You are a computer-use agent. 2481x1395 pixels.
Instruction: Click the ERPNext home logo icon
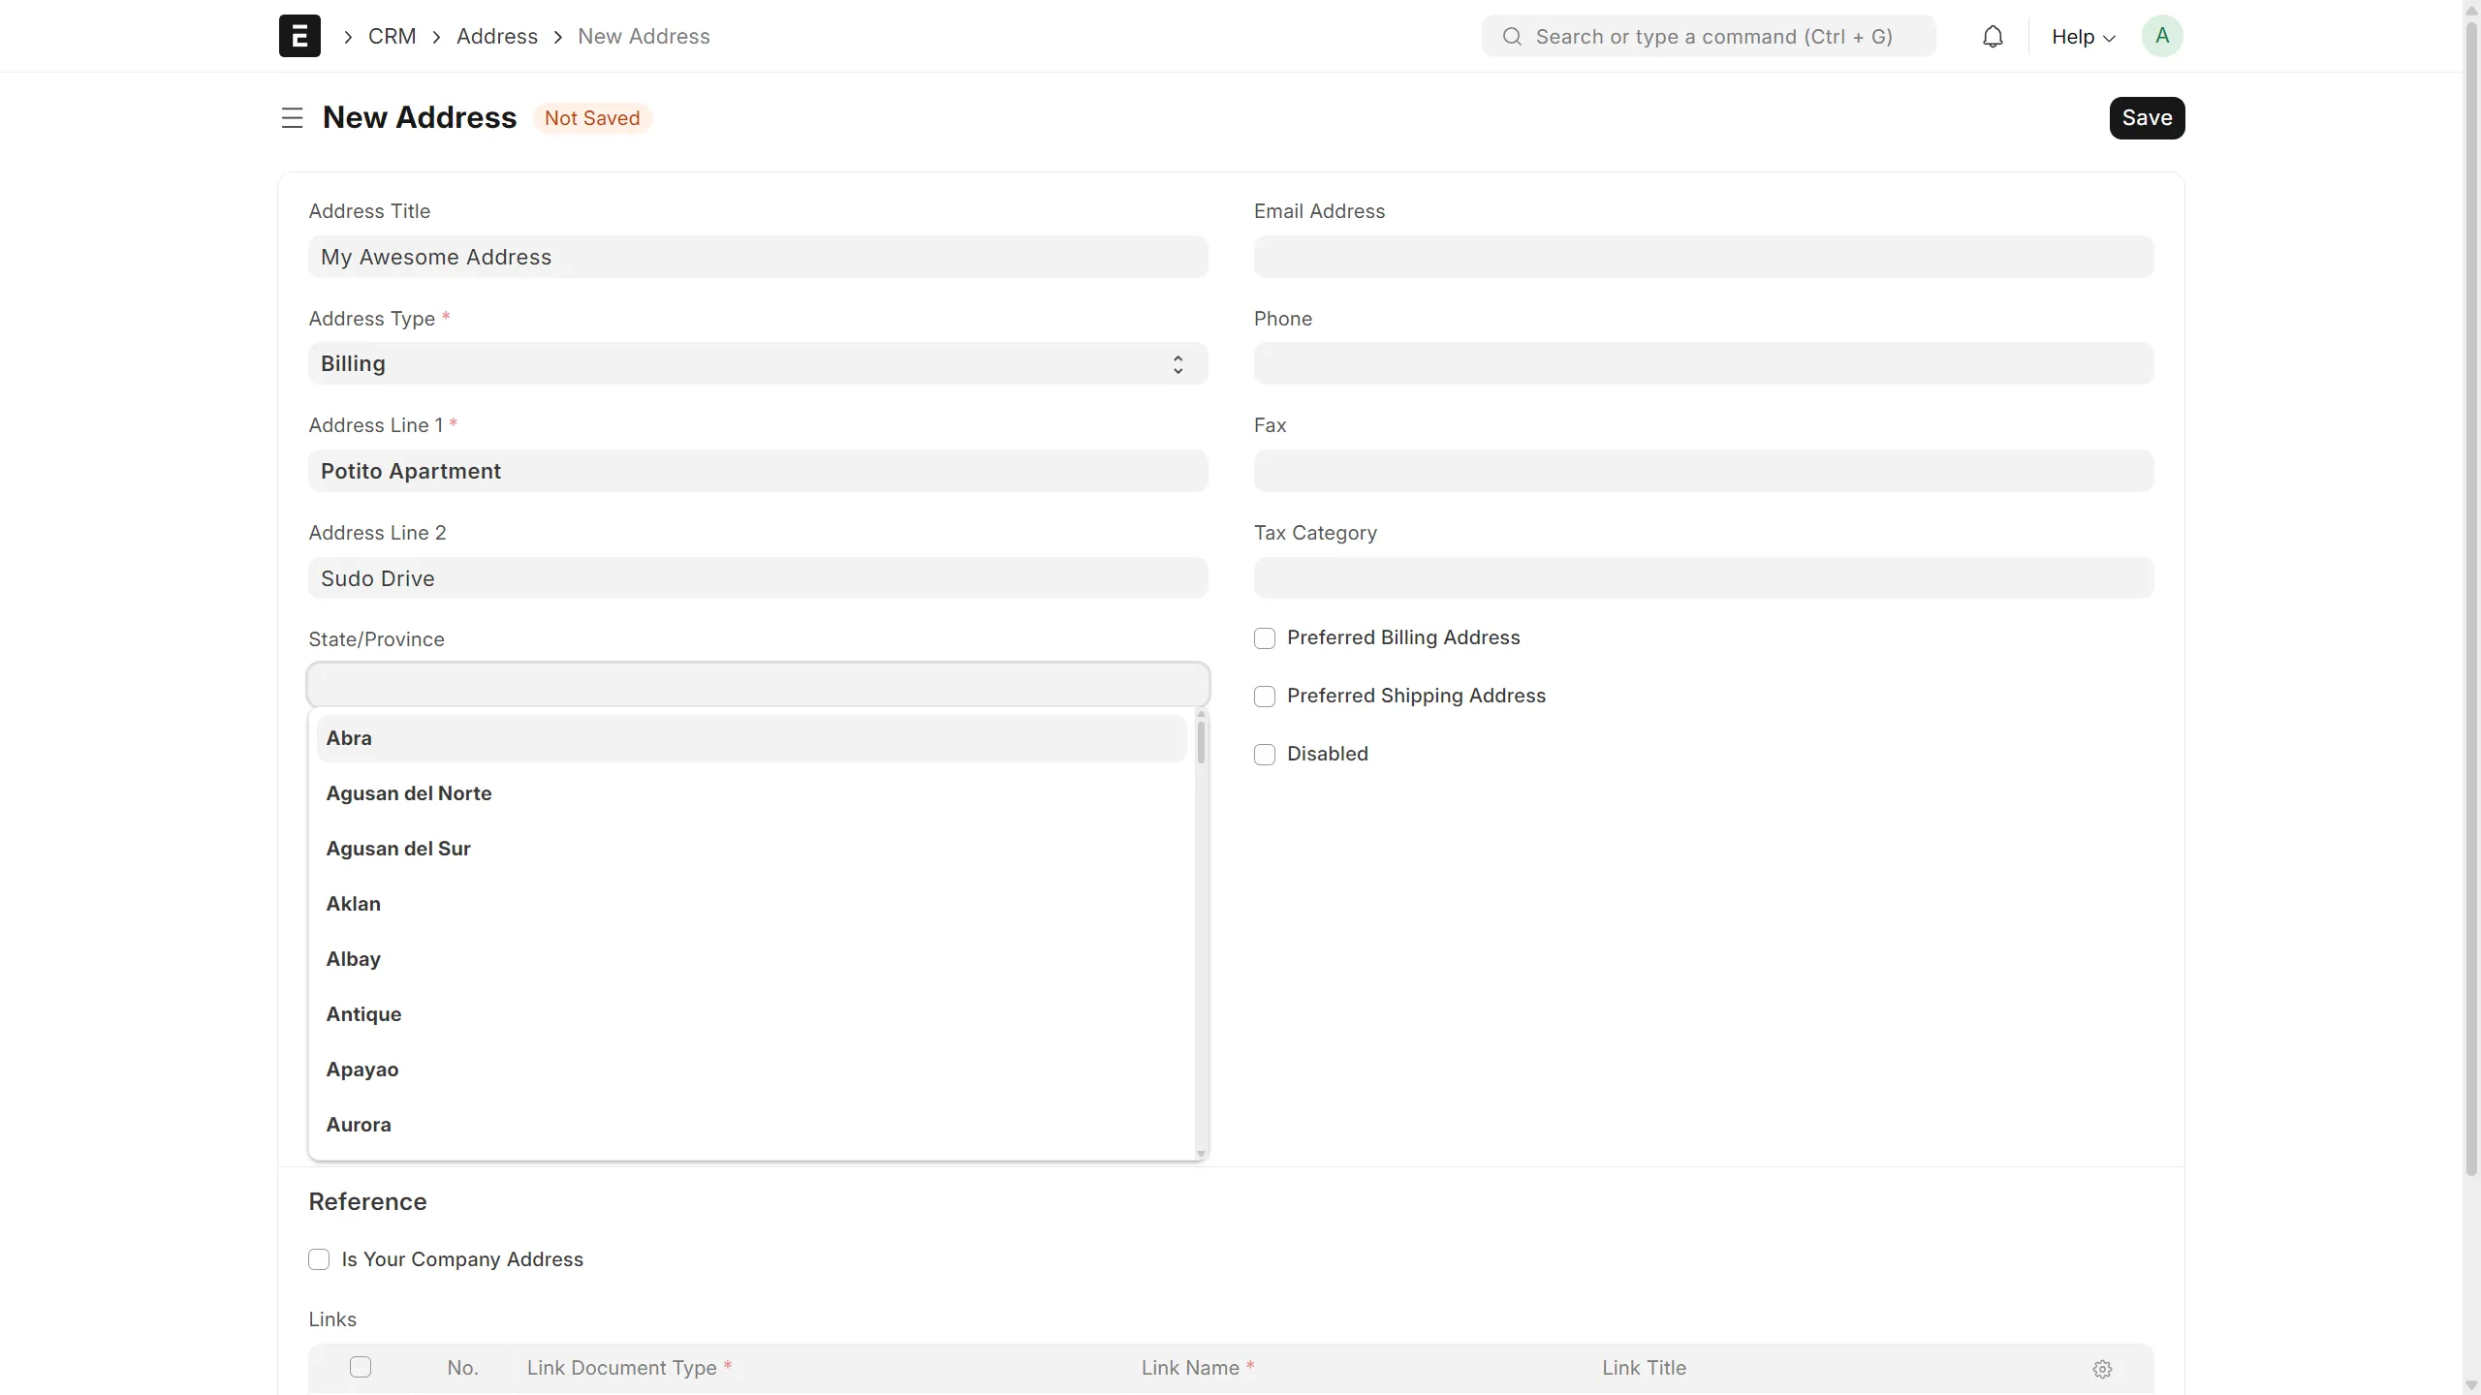(x=299, y=36)
